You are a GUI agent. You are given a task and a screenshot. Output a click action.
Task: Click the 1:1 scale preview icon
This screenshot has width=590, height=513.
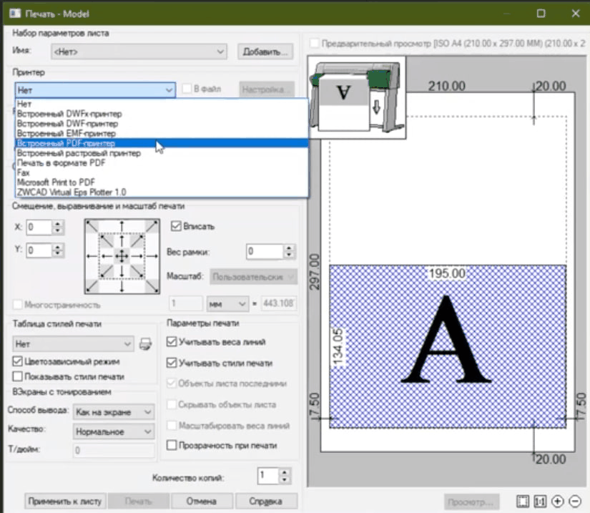pyautogui.click(x=541, y=502)
